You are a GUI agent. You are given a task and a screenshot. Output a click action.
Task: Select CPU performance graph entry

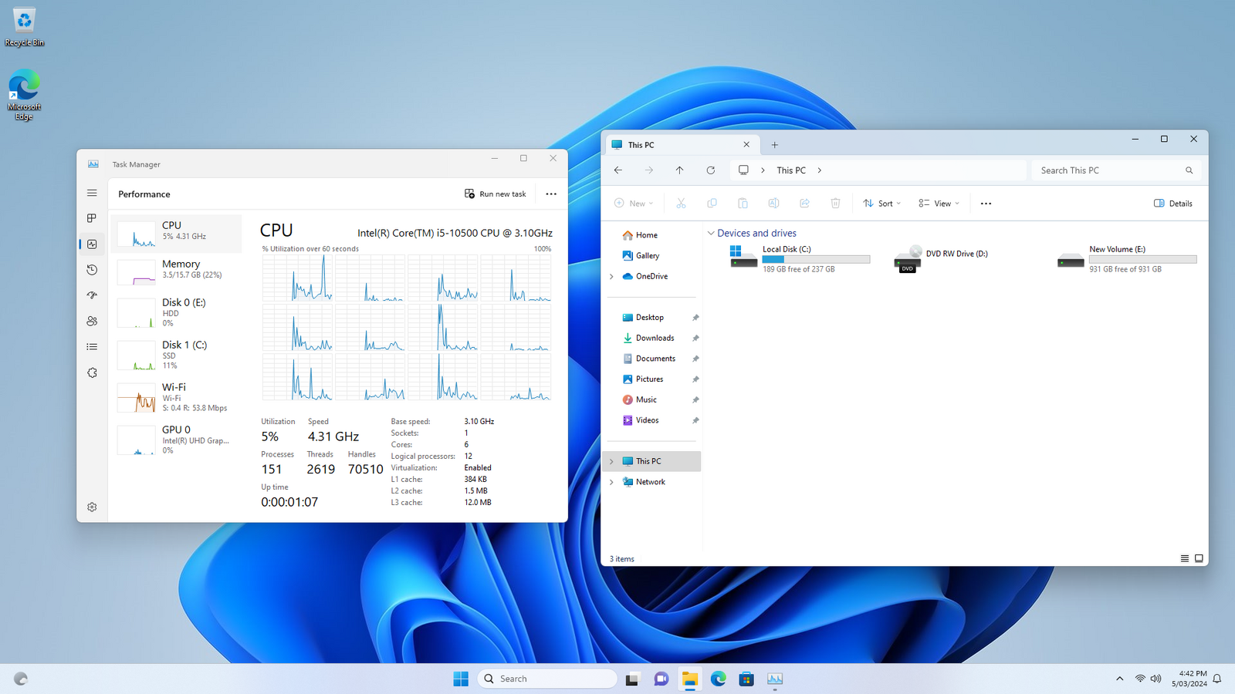[x=176, y=234]
